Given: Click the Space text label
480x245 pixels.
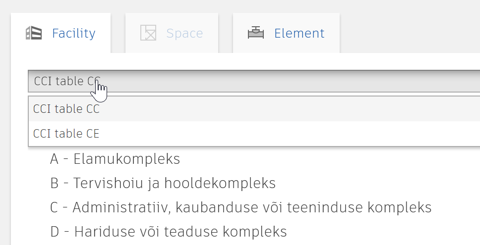Looking at the screenshot, I should [x=184, y=33].
